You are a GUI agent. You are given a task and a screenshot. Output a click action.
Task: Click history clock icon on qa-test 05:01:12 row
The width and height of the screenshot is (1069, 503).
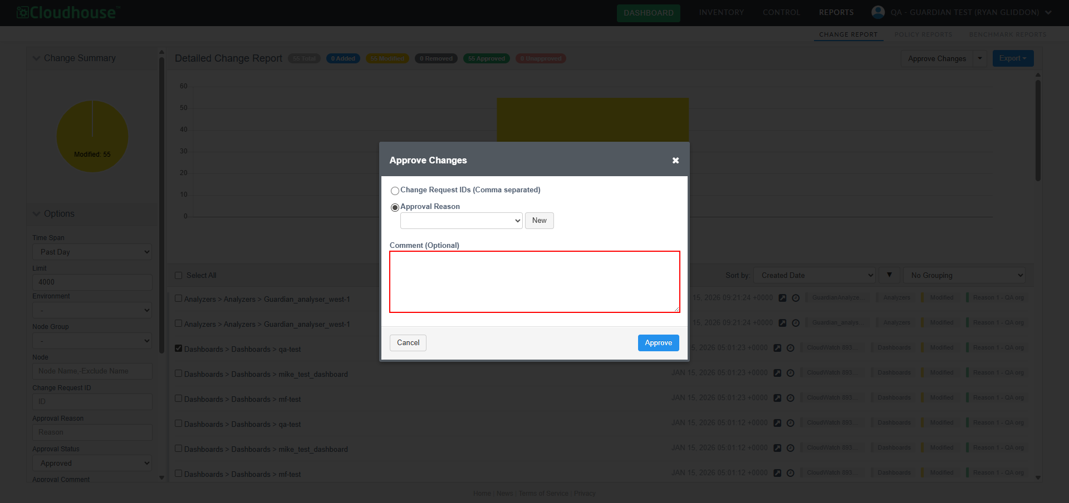790,423
